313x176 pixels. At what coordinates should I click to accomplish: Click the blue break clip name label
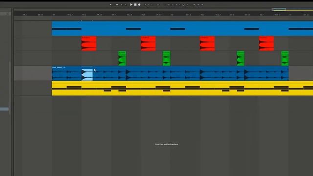pyautogui.click(x=59, y=67)
